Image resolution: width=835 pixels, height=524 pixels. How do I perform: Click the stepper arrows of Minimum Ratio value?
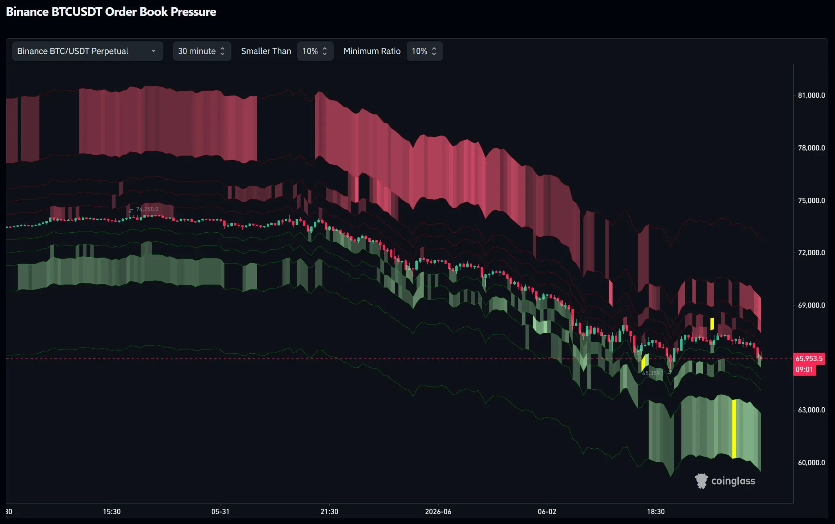point(434,51)
